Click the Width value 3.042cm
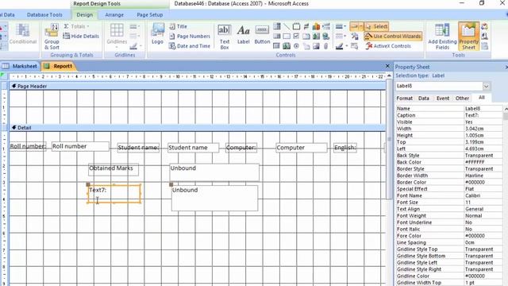The height and width of the screenshot is (286, 508). tap(483, 129)
